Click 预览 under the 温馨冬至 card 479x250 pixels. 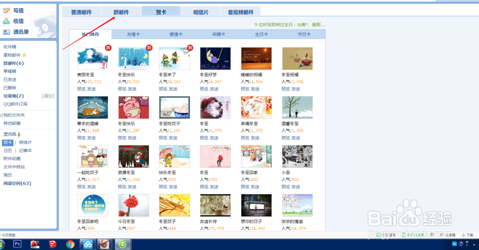click(x=285, y=138)
